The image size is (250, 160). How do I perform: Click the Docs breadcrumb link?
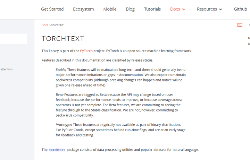(45, 25)
